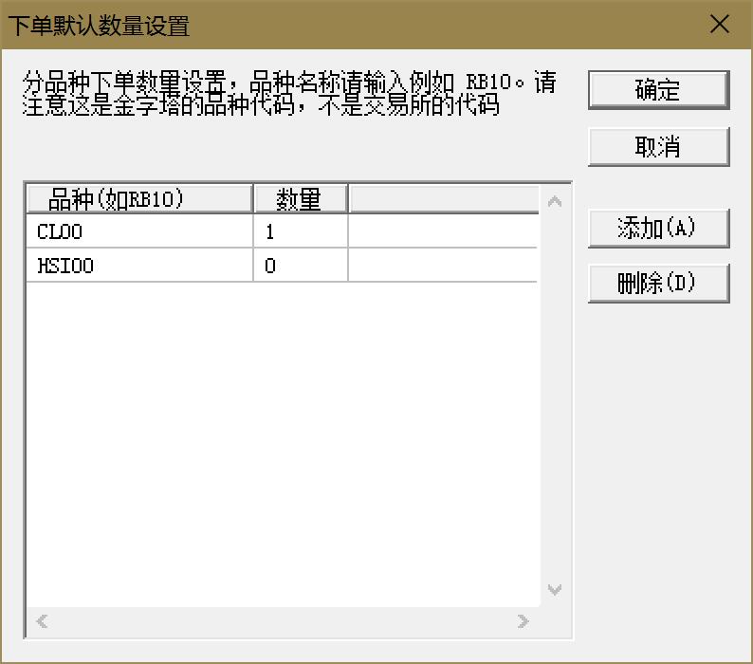Add a new row with 添加(A)
The image size is (753, 664).
click(658, 229)
